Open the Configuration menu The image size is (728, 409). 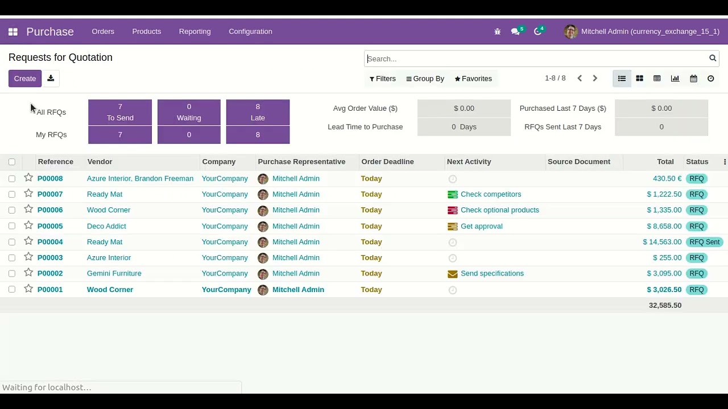click(x=250, y=32)
